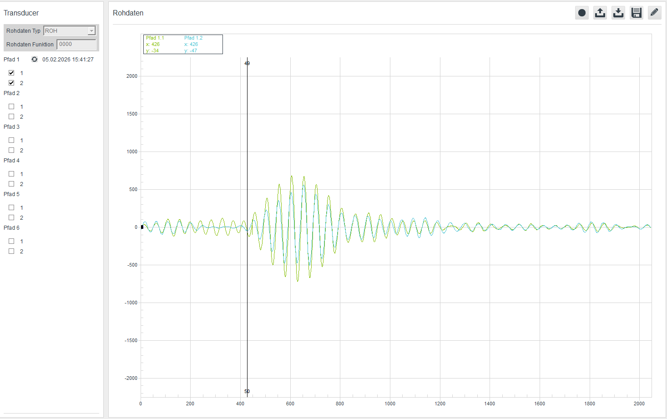
Task: Uncheck checkbox 2 under Pfad 1
Action: coord(11,83)
